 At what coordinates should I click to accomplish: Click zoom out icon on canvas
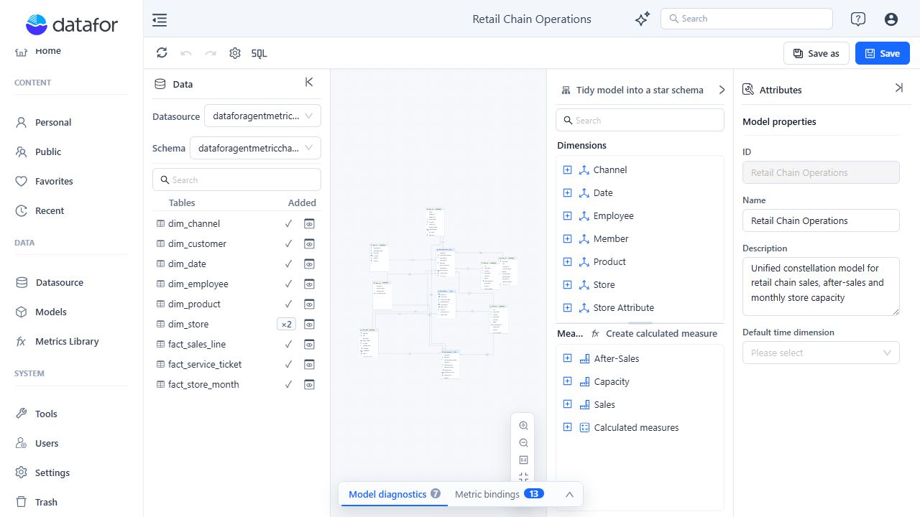pyautogui.click(x=523, y=443)
